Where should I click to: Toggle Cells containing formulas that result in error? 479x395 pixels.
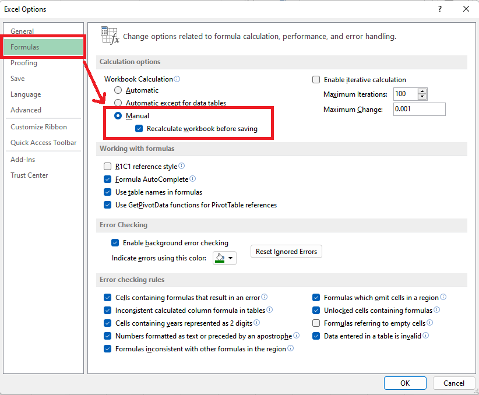[108, 298]
